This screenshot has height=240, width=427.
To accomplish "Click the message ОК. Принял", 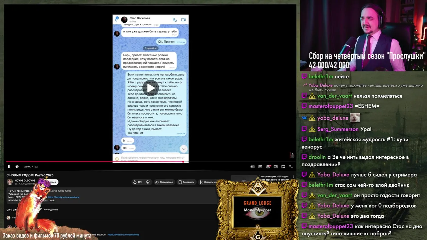I will (x=171, y=42).
